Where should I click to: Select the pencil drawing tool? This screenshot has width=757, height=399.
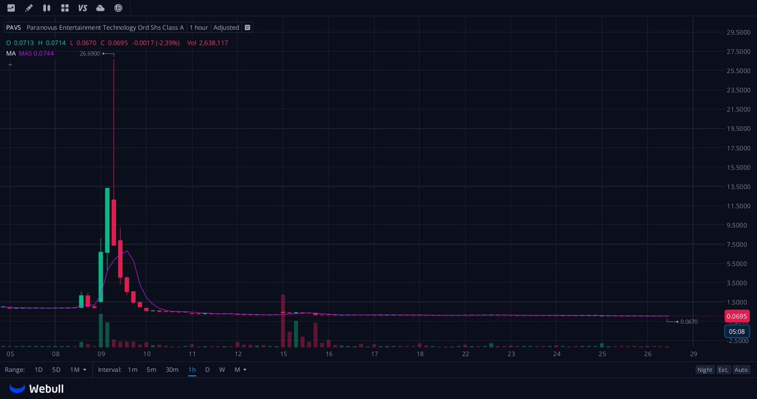[x=28, y=8]
